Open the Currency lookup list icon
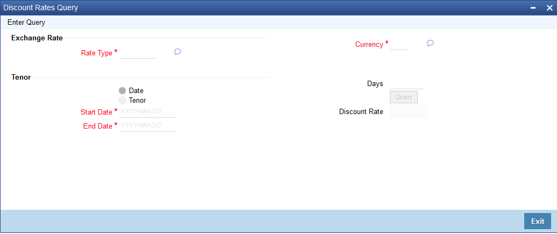The height and width of the screenshot is (234, 557). click(430, 44)
